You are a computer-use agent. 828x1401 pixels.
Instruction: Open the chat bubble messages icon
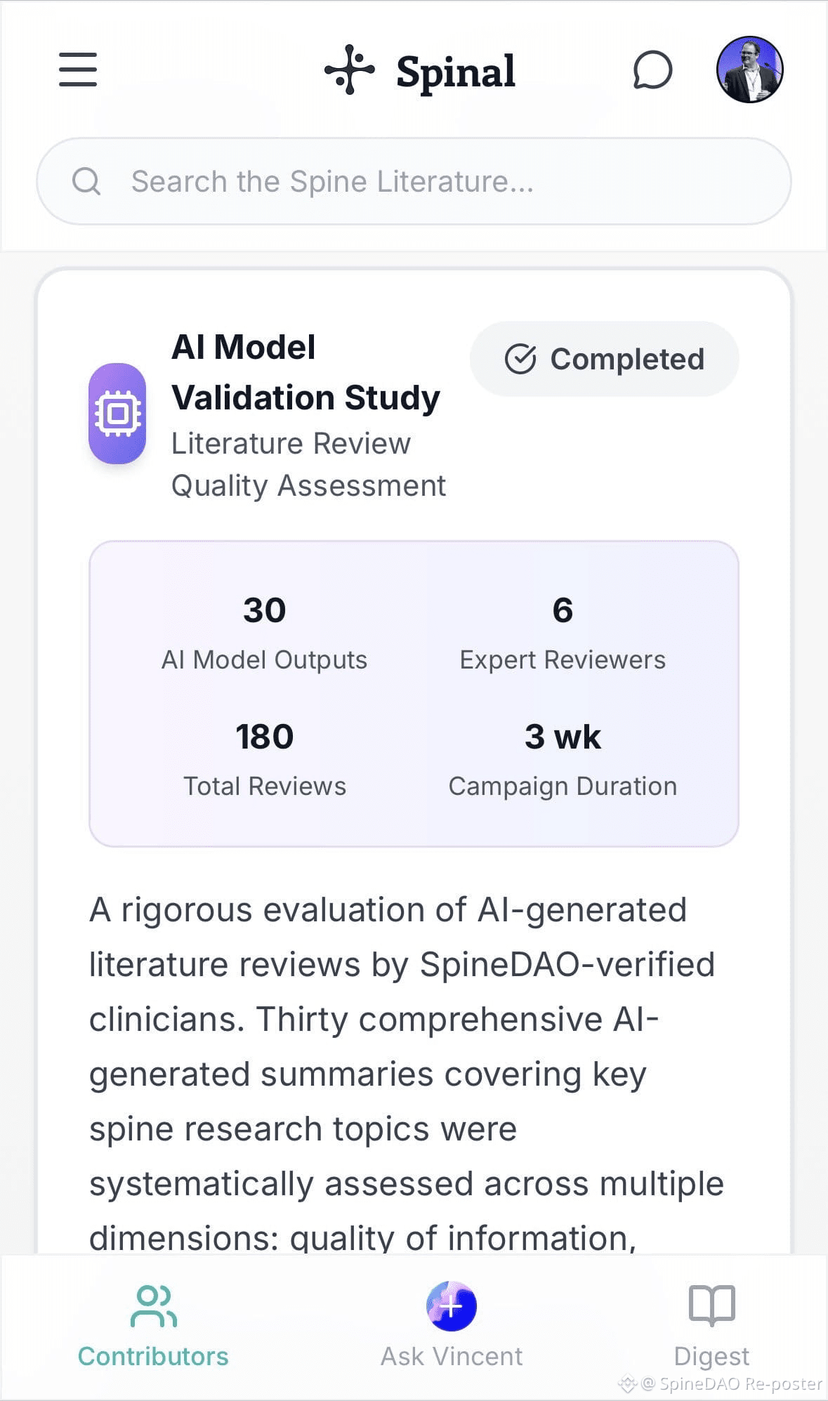[652, 70]
